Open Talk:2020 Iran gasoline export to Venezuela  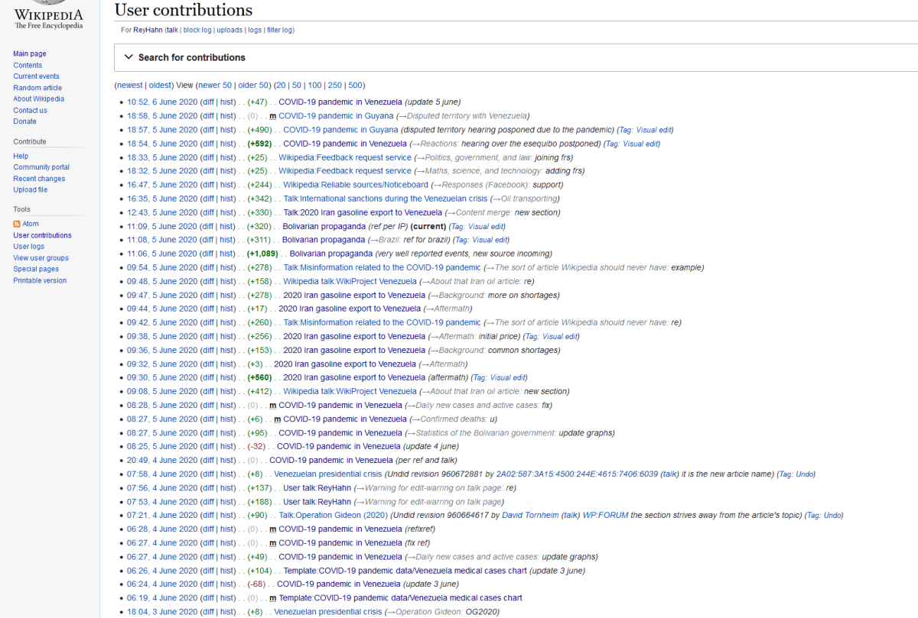pyautogui.click(x=363, y=212)
